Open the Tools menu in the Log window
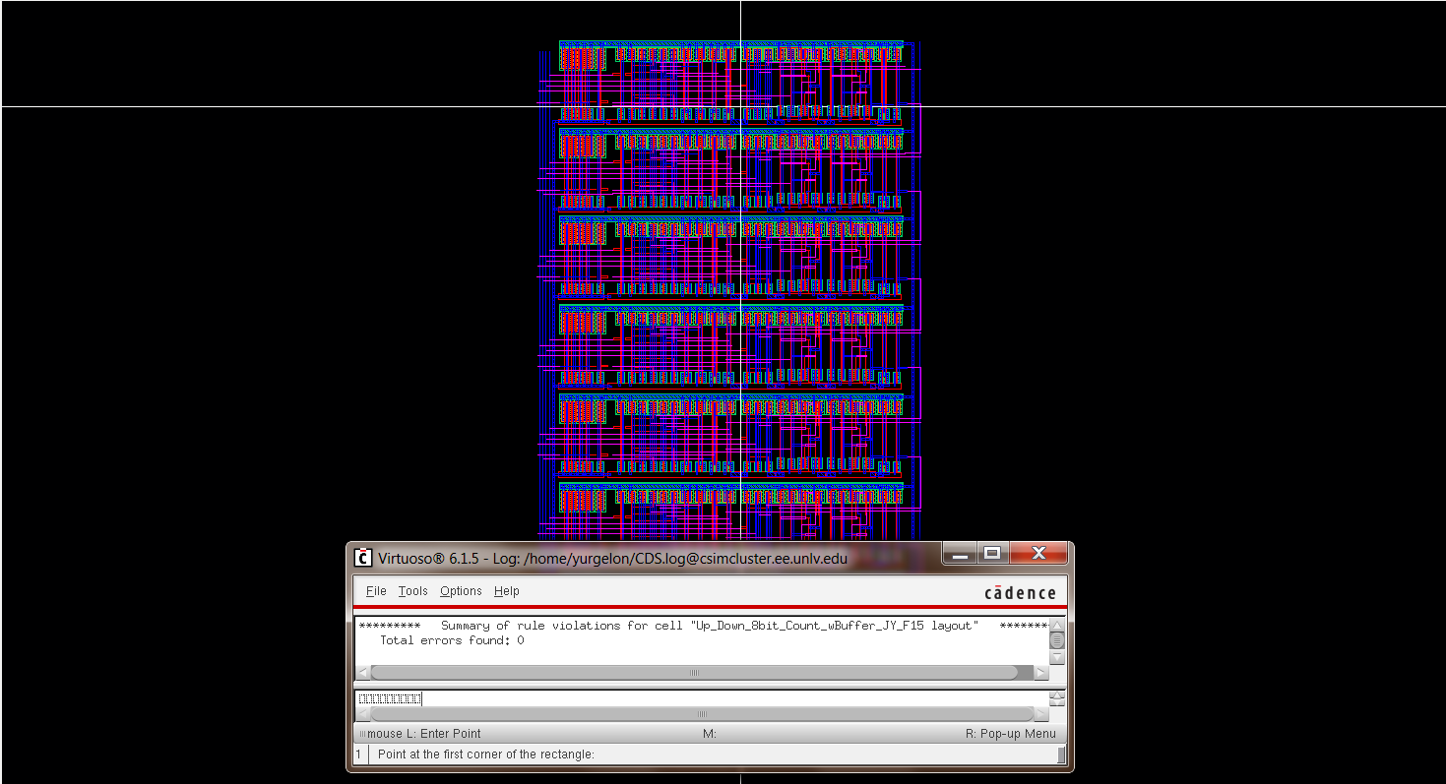 pyautogui.click(x=413, y=591)
